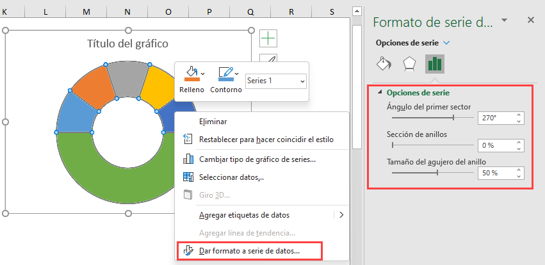Click the Ángulo del primer sector slider

pyautogui.click(x=433, y=118)
